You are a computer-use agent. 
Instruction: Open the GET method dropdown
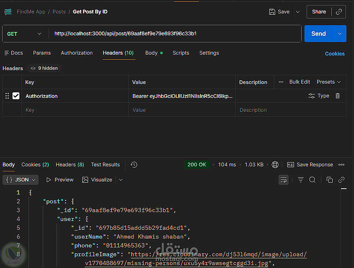point(24,34)
